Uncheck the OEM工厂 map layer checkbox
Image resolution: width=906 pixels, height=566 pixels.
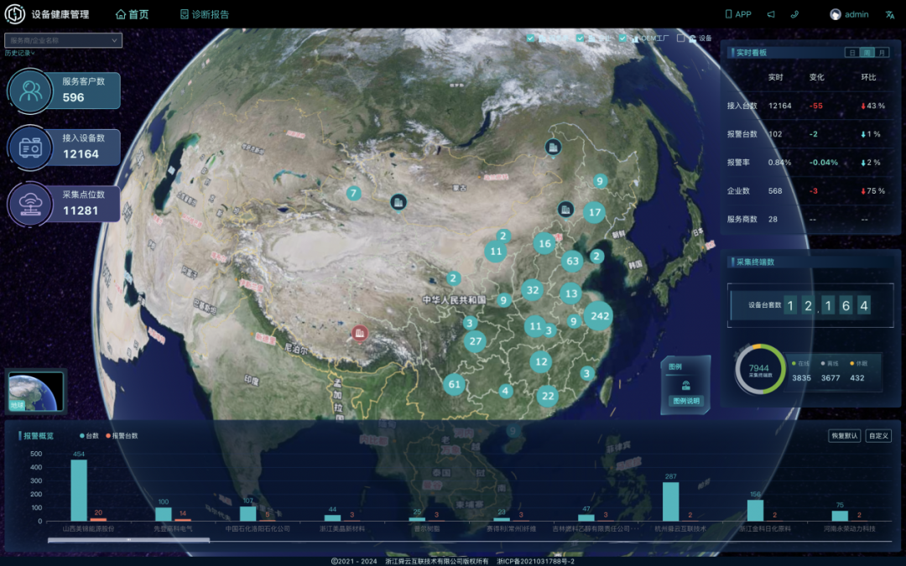[x=622, y=38]
